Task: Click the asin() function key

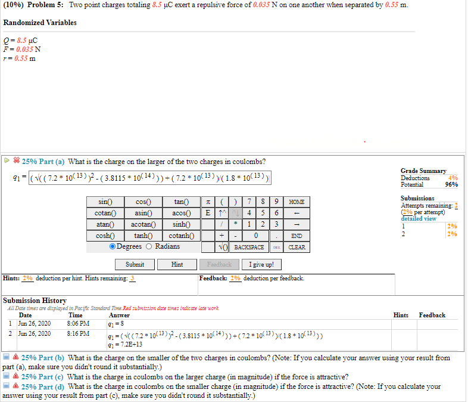Action: pyautogui.click(x=143, y=213)
